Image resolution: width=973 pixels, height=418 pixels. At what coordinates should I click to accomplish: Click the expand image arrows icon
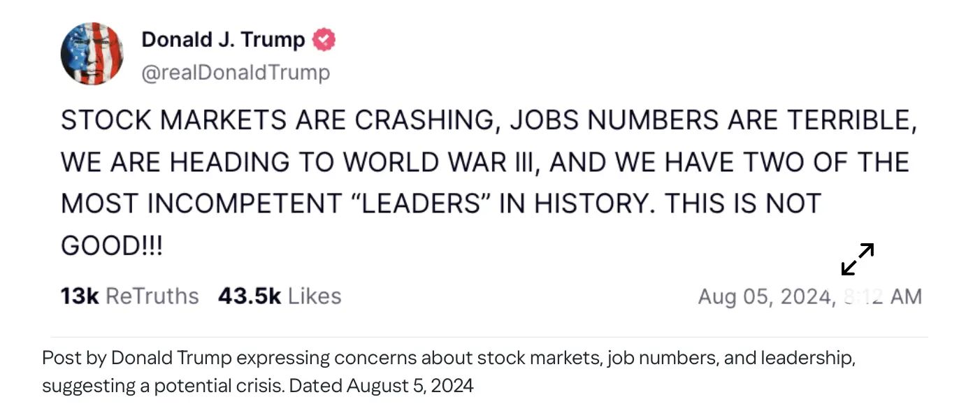point(858,259)
